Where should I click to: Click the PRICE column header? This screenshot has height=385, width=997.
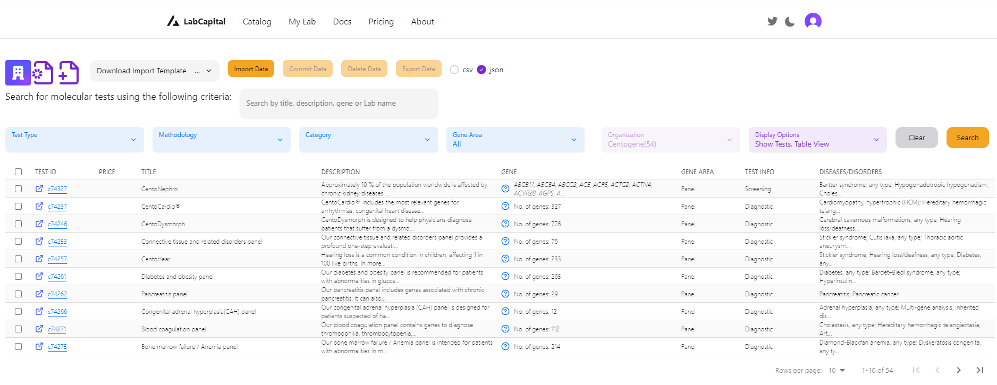(x=107, y=172)
